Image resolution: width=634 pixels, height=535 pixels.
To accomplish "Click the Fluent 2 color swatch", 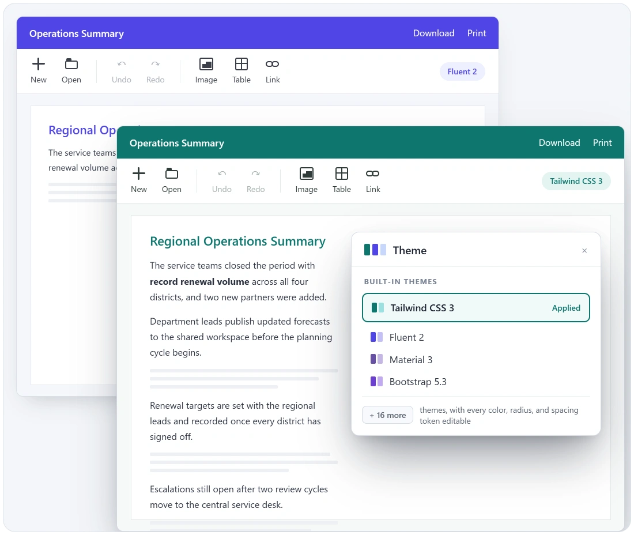I will pos(376,337).
